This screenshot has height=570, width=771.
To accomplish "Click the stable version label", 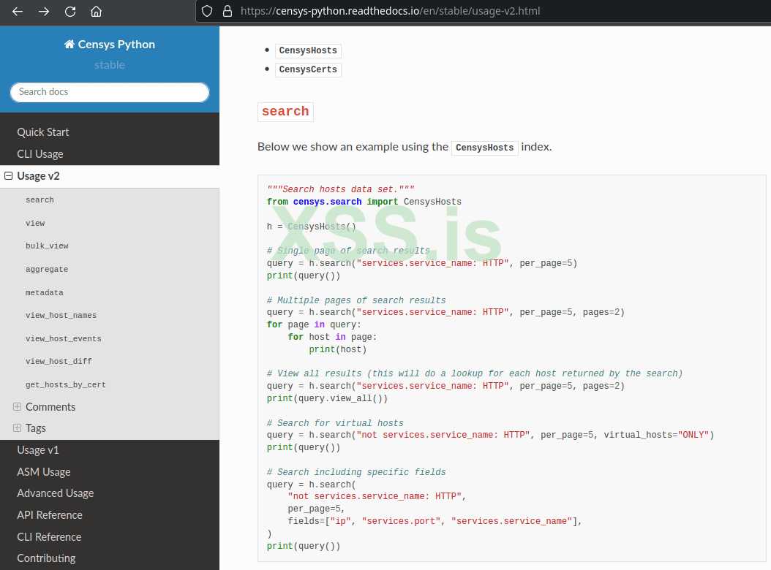I will point(110,65).
